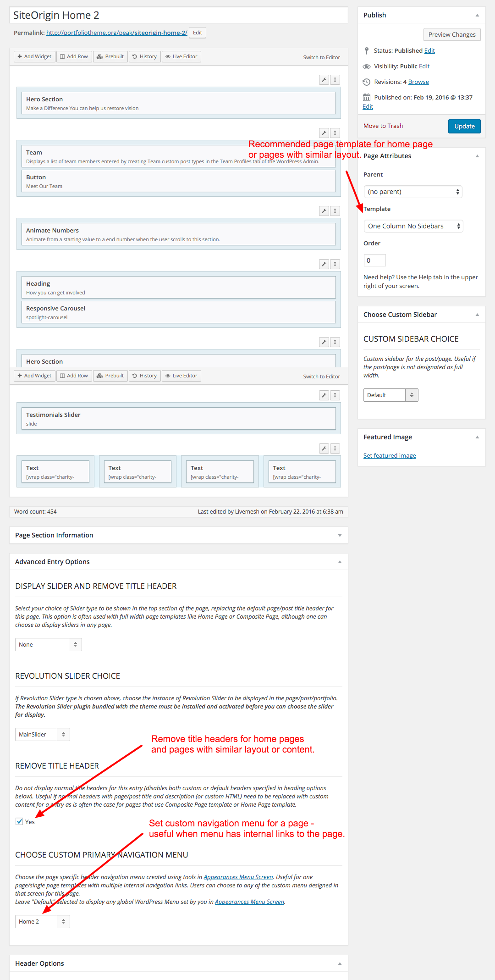Collapse Advanced Entry Options panel
The height and width of the screenshot is (980, 495).
(x=340, y=562)
